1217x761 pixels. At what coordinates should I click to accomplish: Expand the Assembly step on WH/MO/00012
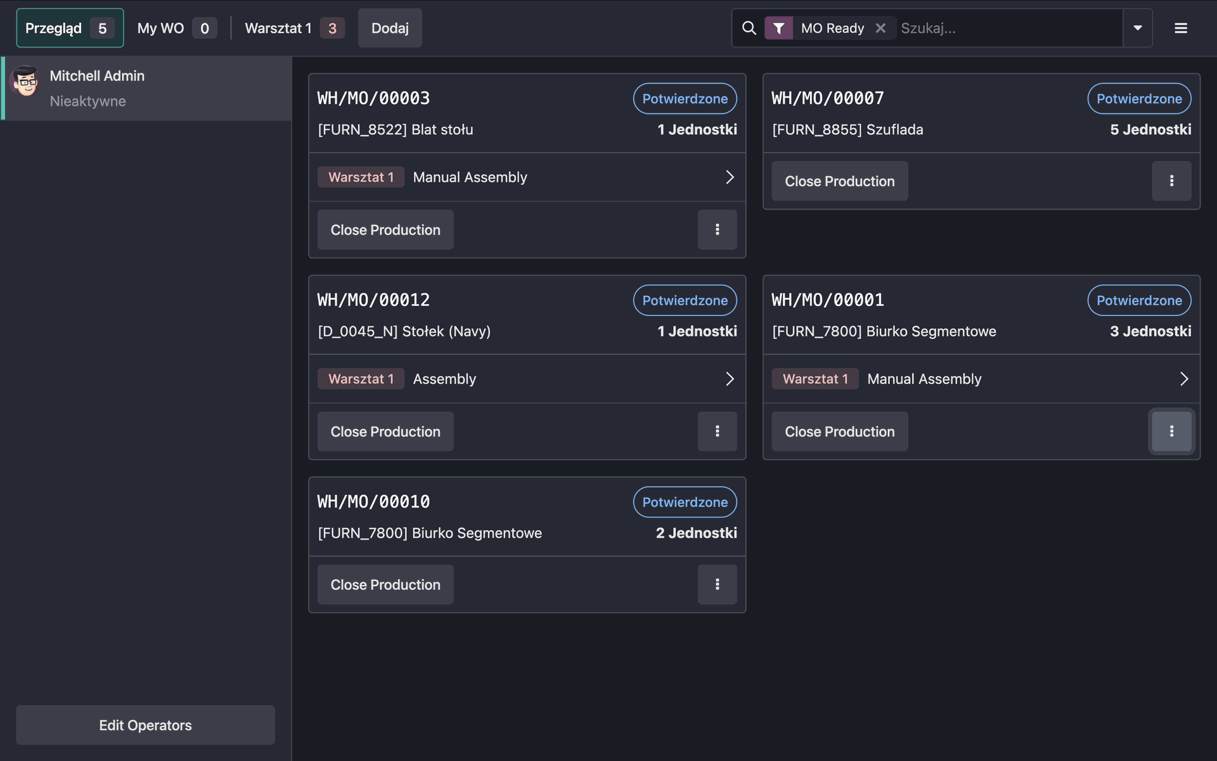click(x=729, y=378)
